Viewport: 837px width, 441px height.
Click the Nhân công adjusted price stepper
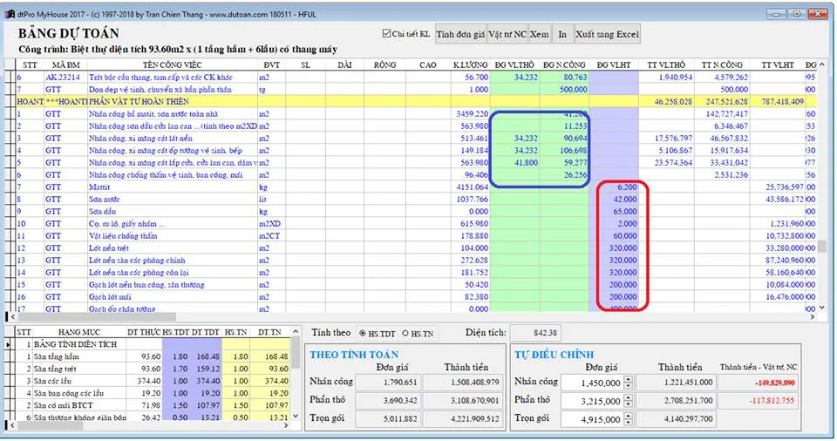[626, 382]
